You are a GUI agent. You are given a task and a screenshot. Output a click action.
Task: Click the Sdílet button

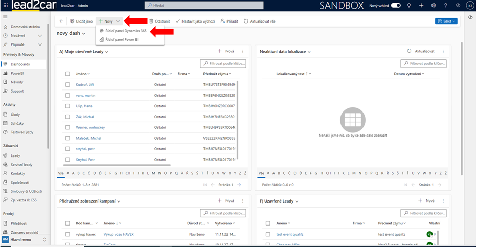[x=446, y=21]
